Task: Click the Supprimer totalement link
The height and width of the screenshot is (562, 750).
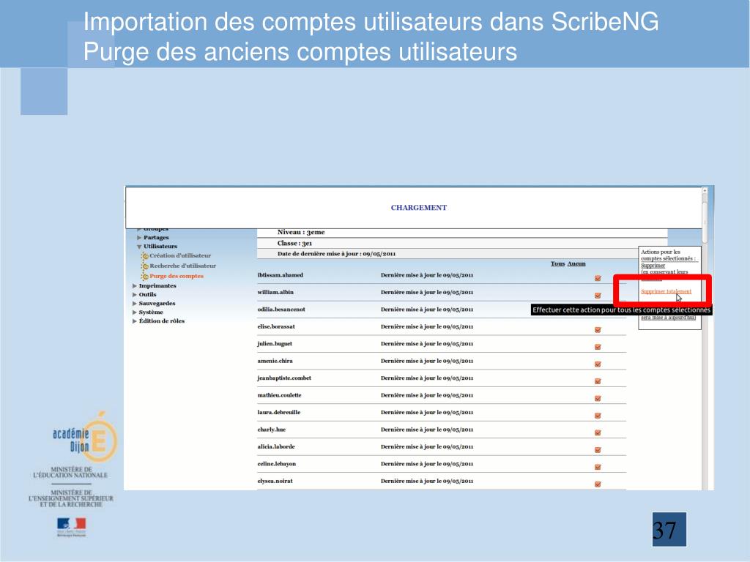Action: pyautogui.click(x=666, y=291)
